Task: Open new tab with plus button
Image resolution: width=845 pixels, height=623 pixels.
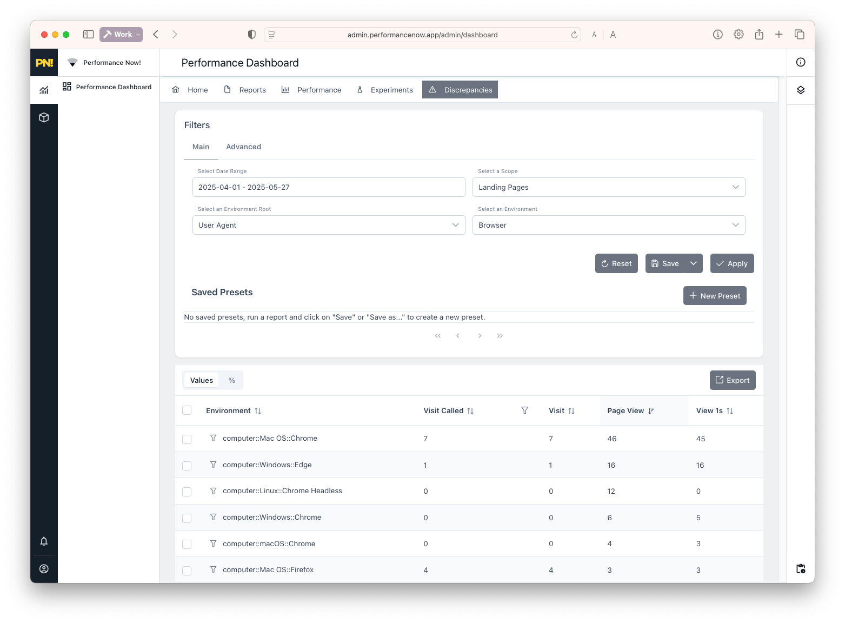Action: point(779,34)
